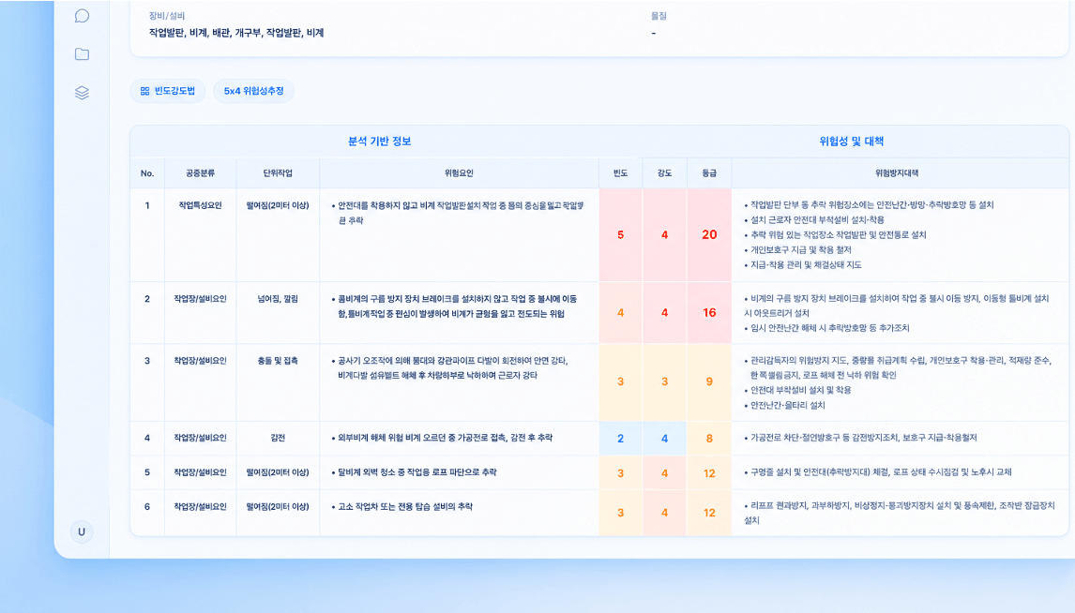Viewport: 1075px width, 613px height.
Task: Click grade value 12 in row 6
Action: coord(709,513)
